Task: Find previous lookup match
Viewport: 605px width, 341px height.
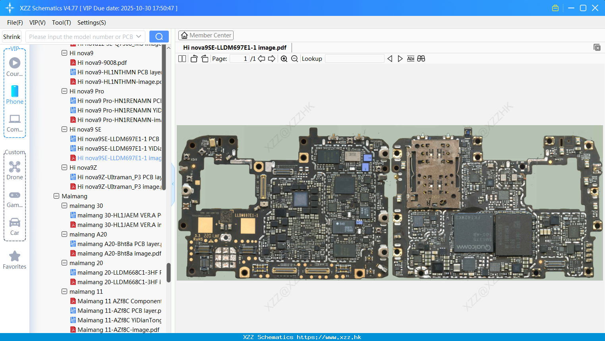Action: pyautogui.click(x=390, y=59)
